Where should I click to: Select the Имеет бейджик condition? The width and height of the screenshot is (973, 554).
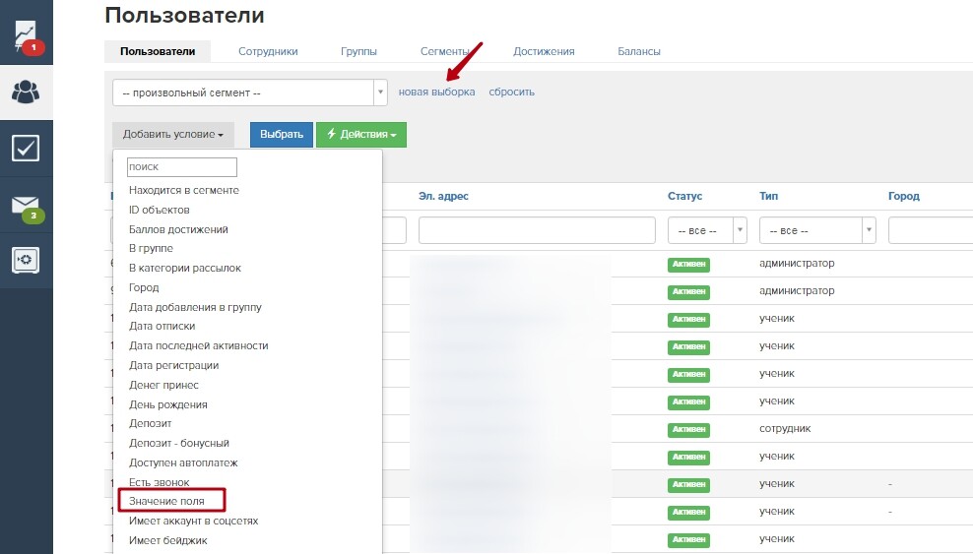click(x=168, y=540)
